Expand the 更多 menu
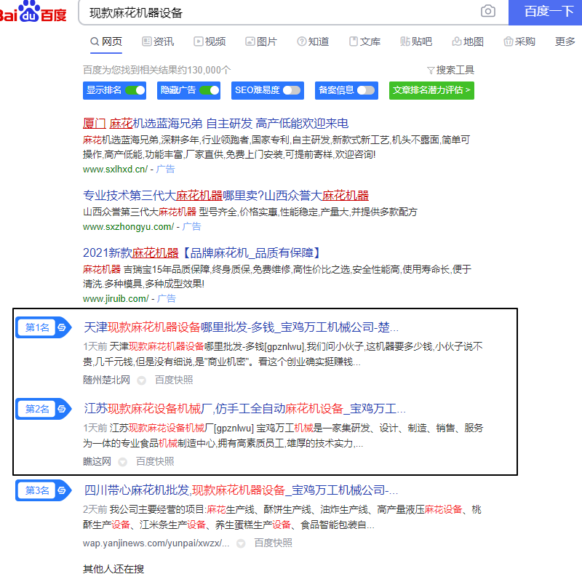The image size is (582, 582). (565, 41)
